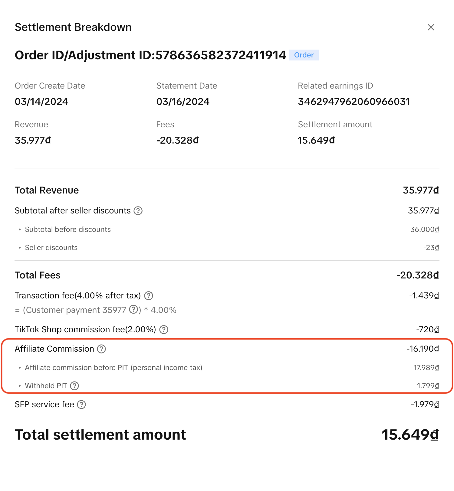454x491 pixels.
Task: Click the Total Fees section heading
Action: (38, 275)
